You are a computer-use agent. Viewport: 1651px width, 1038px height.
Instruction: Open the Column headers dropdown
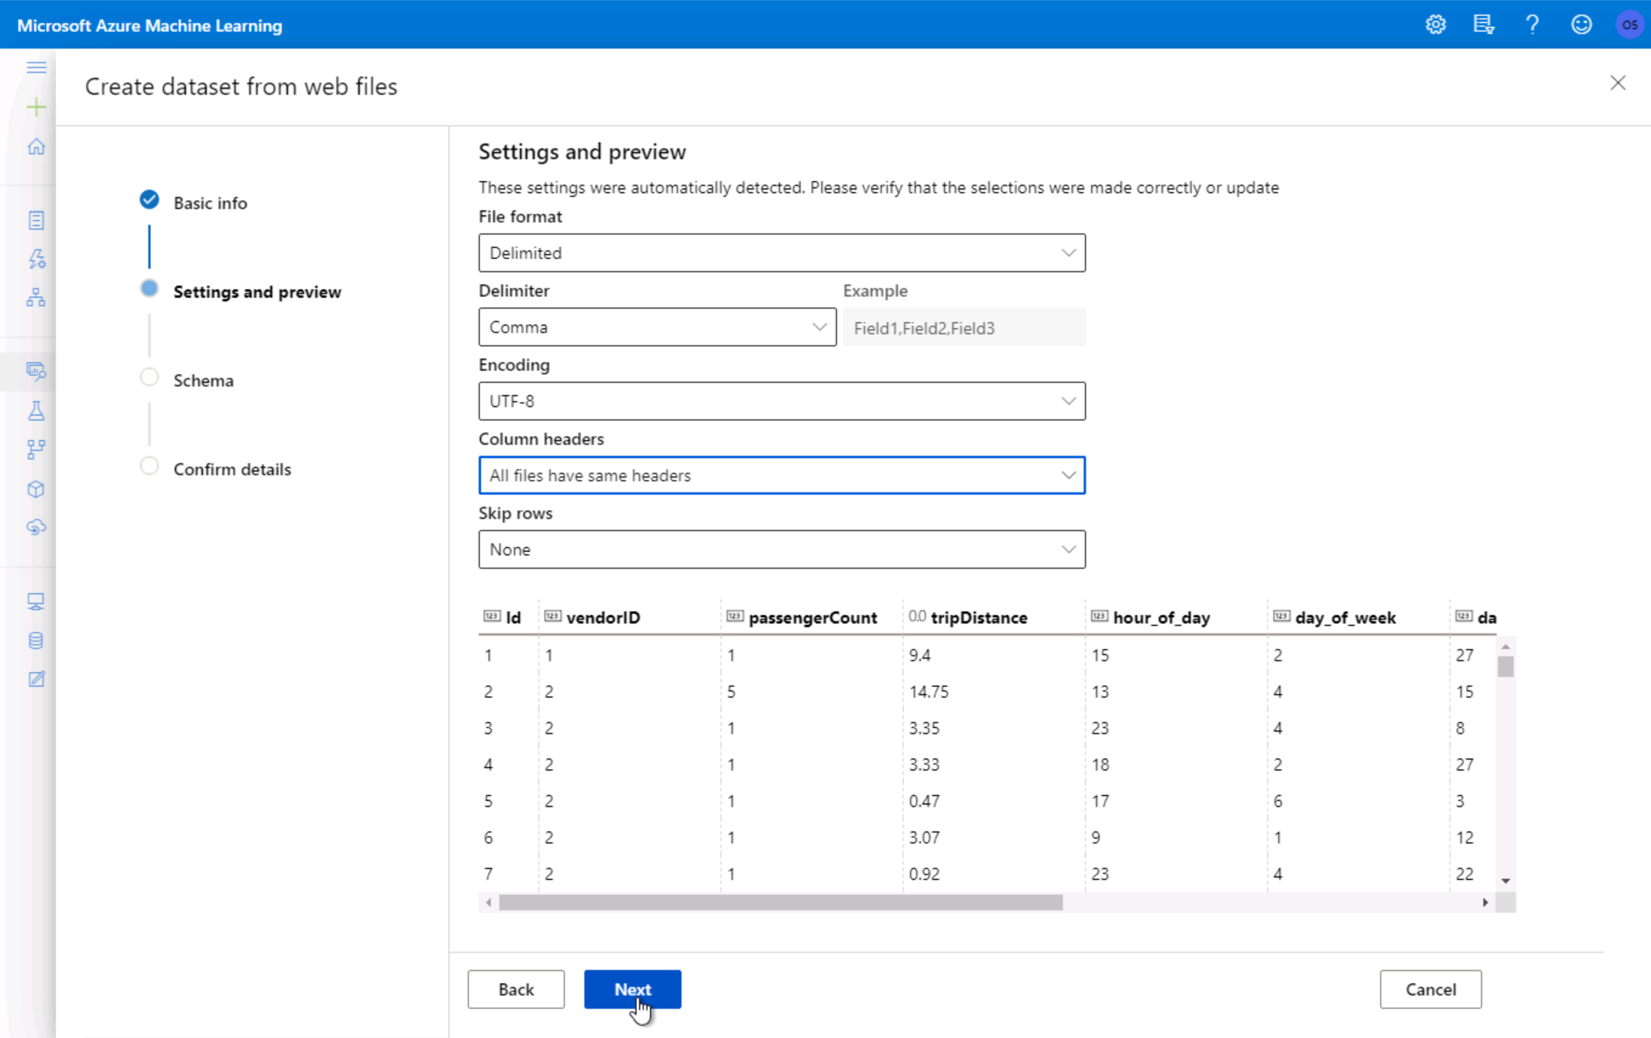(782, 475)
